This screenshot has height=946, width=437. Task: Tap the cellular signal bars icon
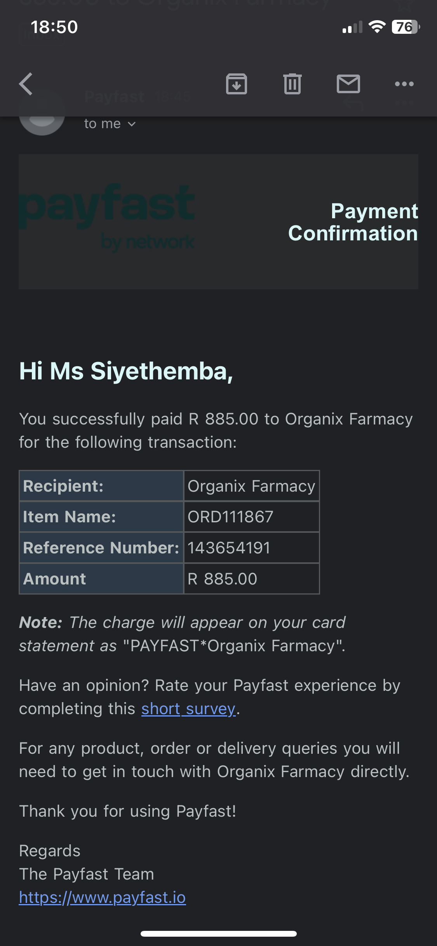point(352,27)
